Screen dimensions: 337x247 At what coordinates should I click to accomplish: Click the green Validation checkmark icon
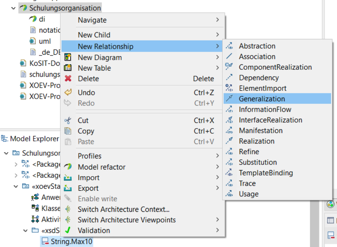(x=68, y=230)
